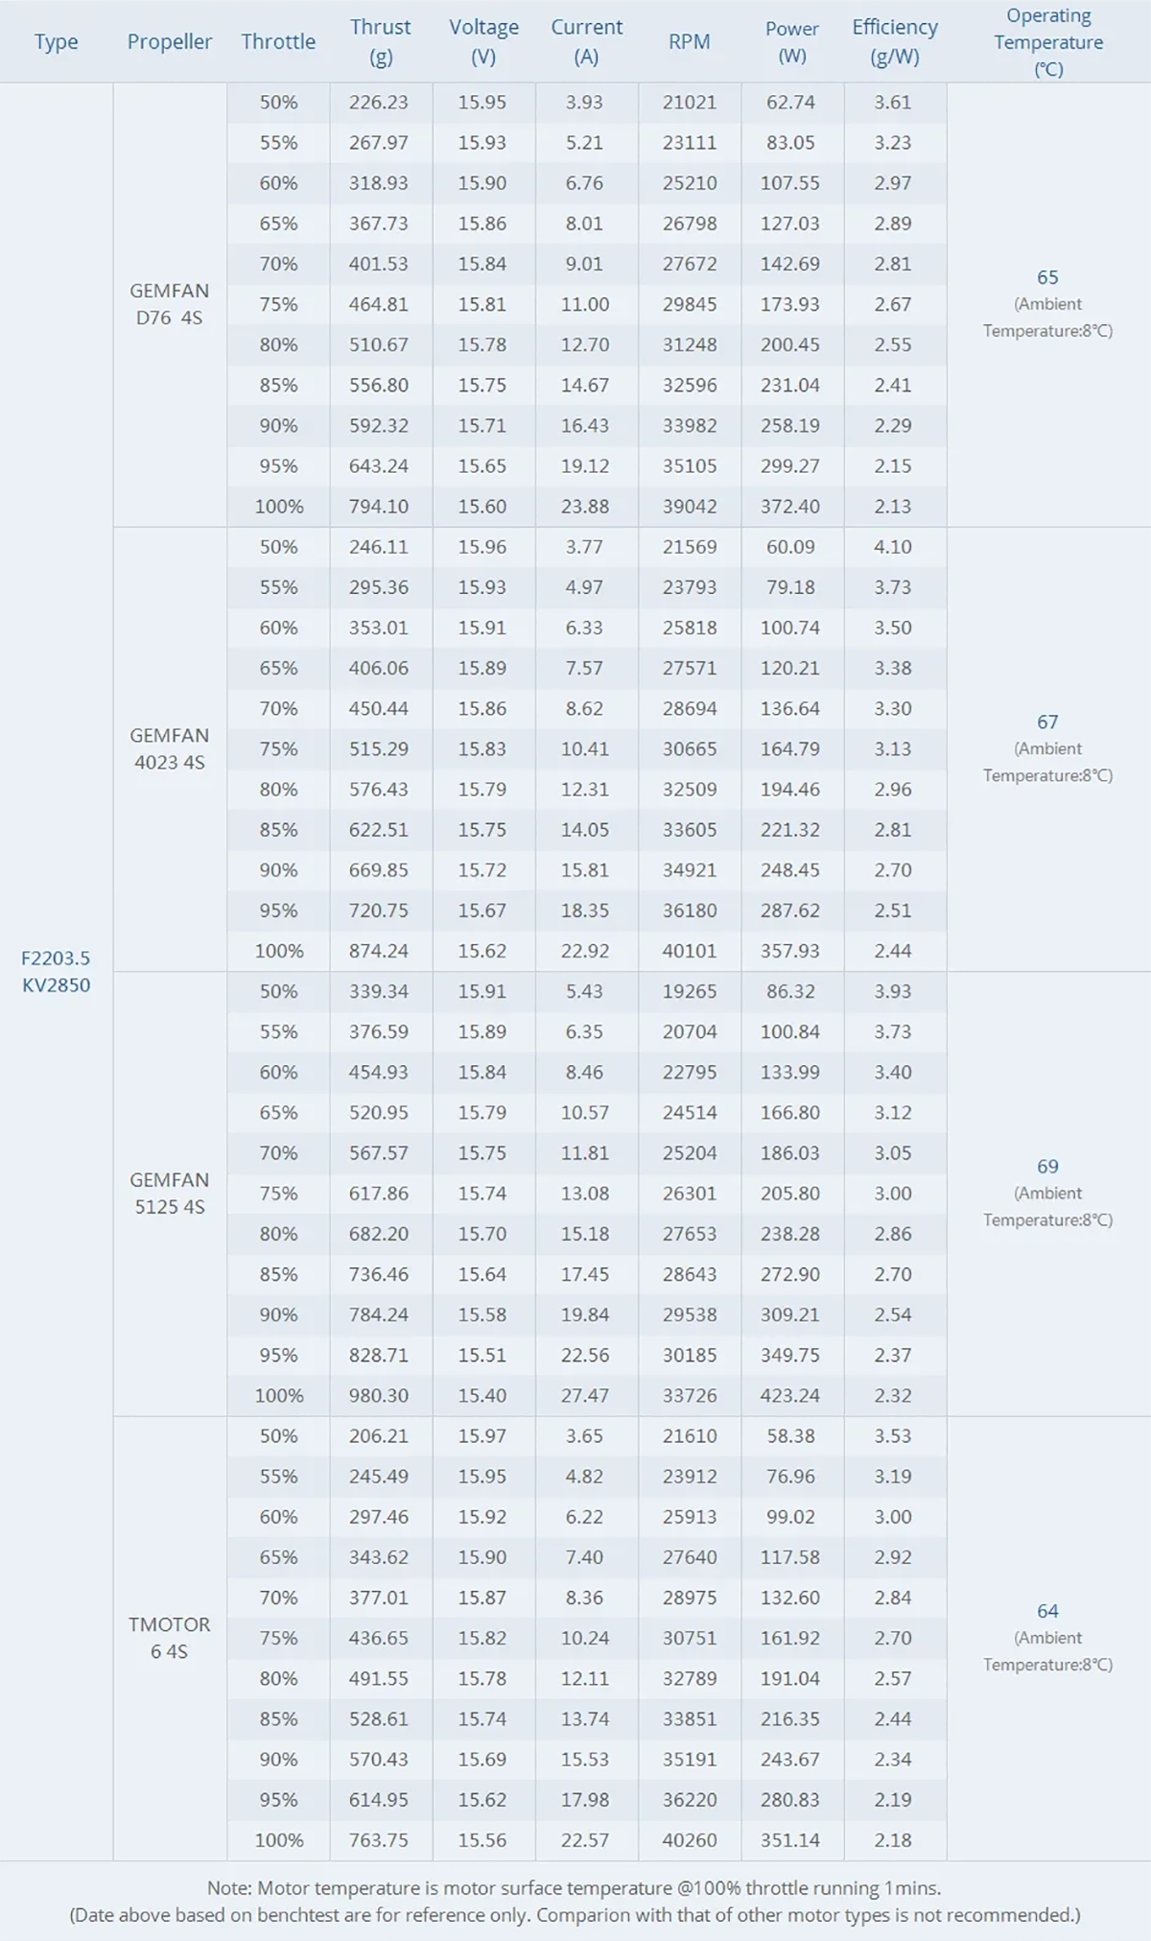Click the Efficiency (g/W) column header
This screenshot has width=1151, height=1941.
coord(895,42)
